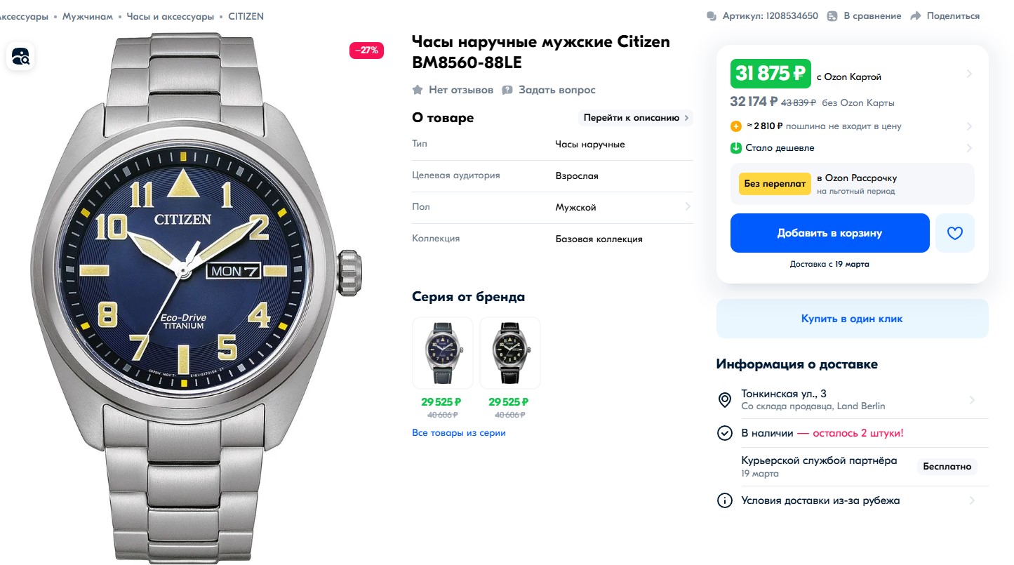Open the Тонкинская ул. address chevron
Image resolution: width=1014 pixels, height=565 pixels.
972,400
